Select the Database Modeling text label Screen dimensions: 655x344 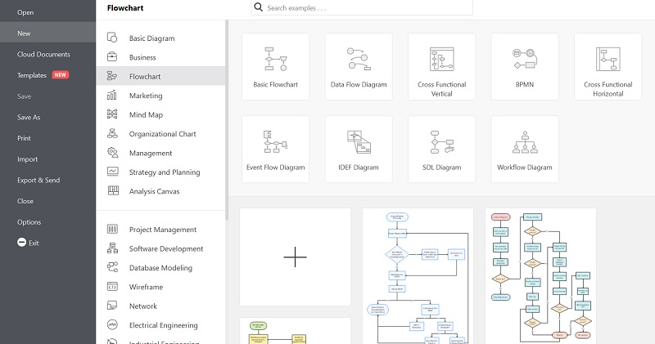pyautogui.click(x=160, y=268)
